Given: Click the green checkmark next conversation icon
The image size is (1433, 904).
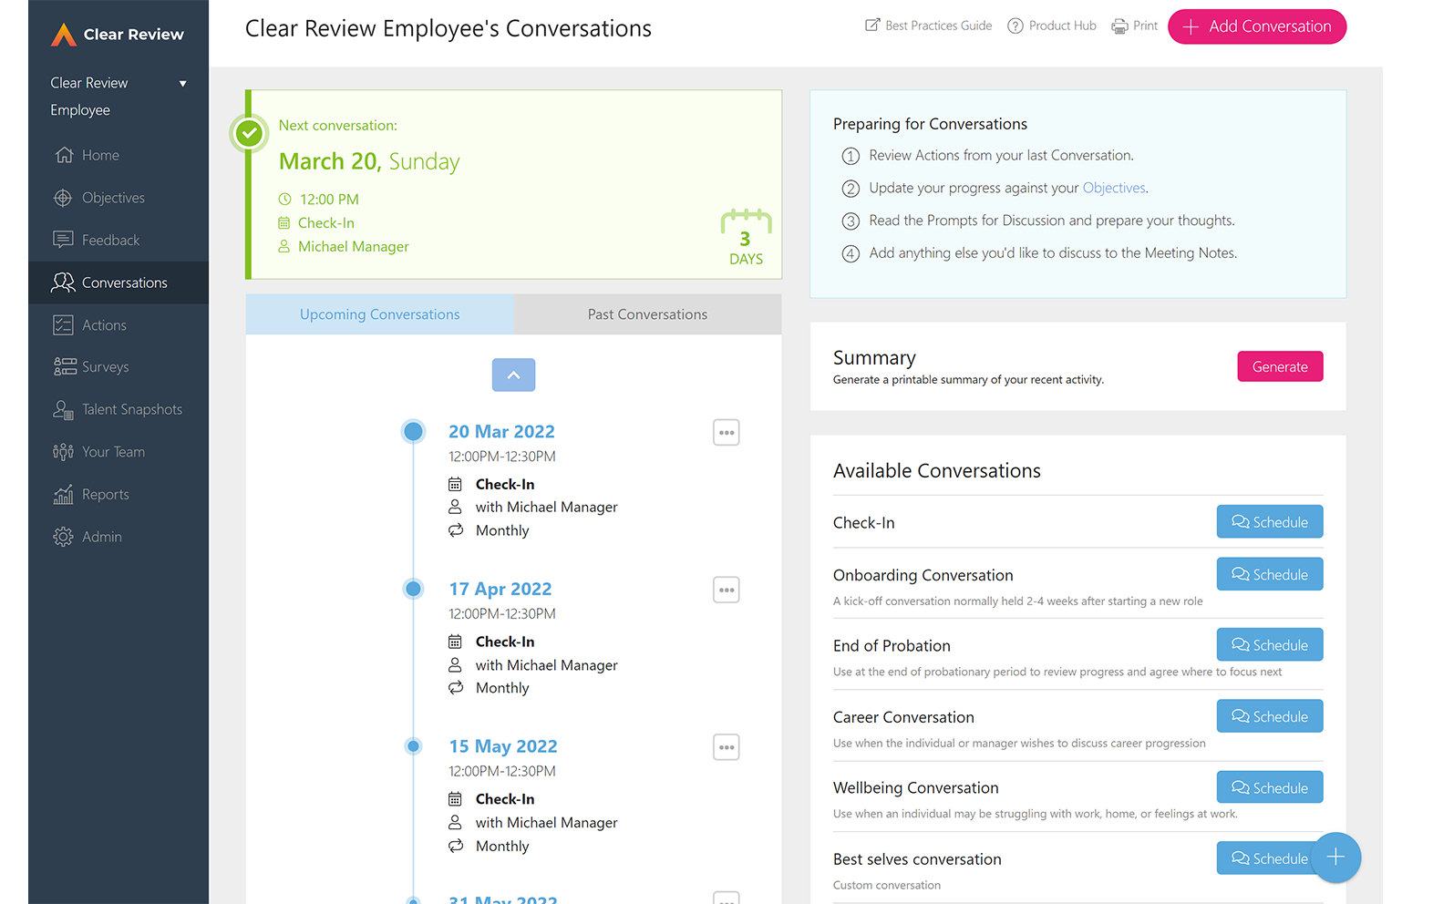Looking at the screenshot, I should (x=249, y=133).
